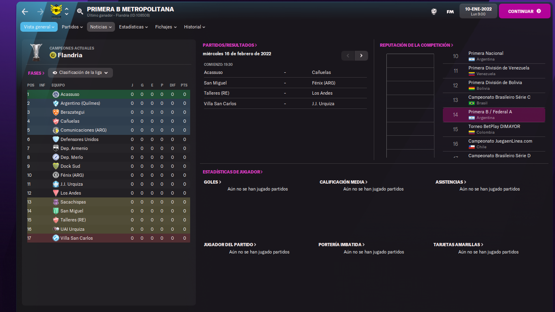Click the Defensores Unidos club badge

tap(56, 139)
